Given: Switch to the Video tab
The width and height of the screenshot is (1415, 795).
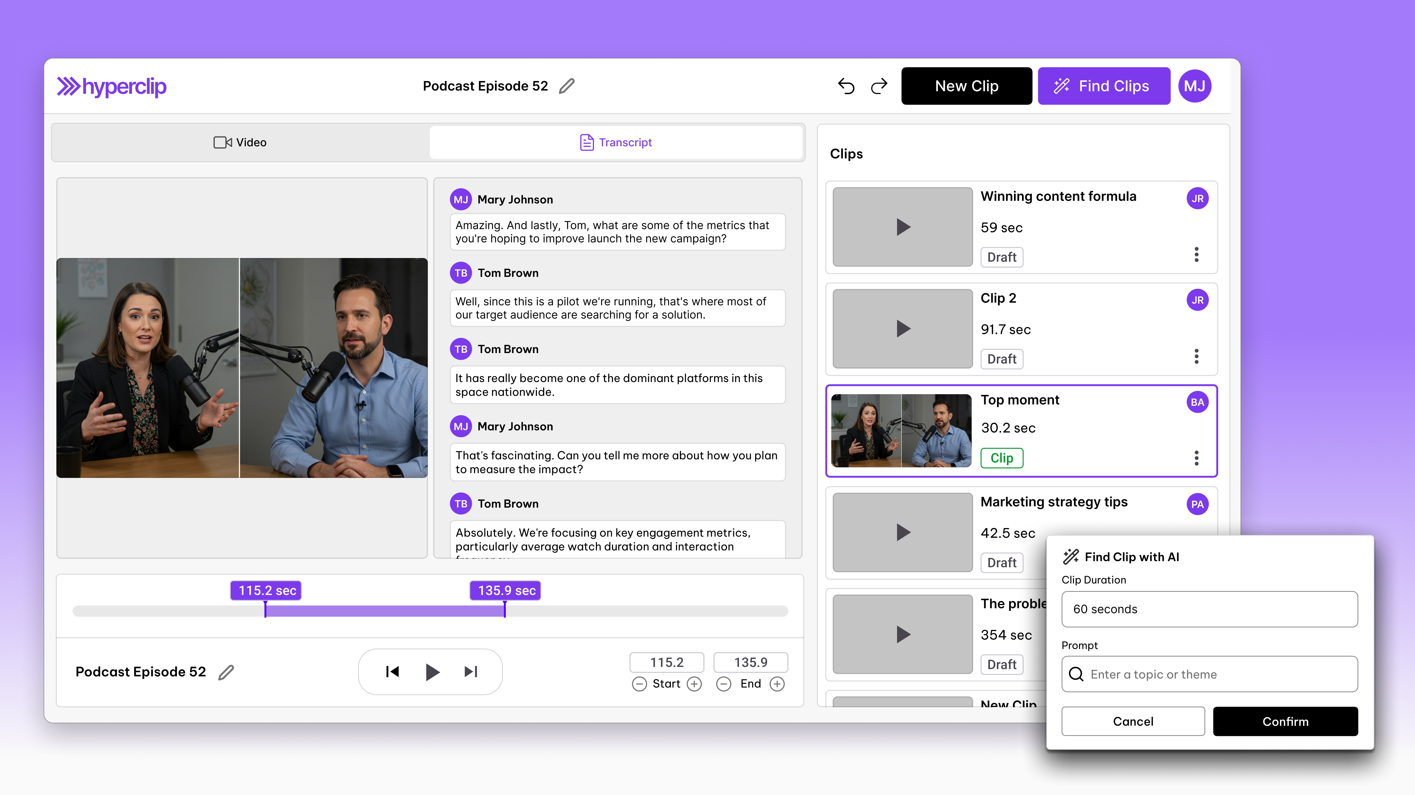Looking at the screenshot, I should (x=240, y=143).
